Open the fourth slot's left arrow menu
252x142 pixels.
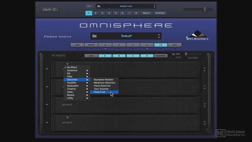pyautogui.click(x=47, y=123)
